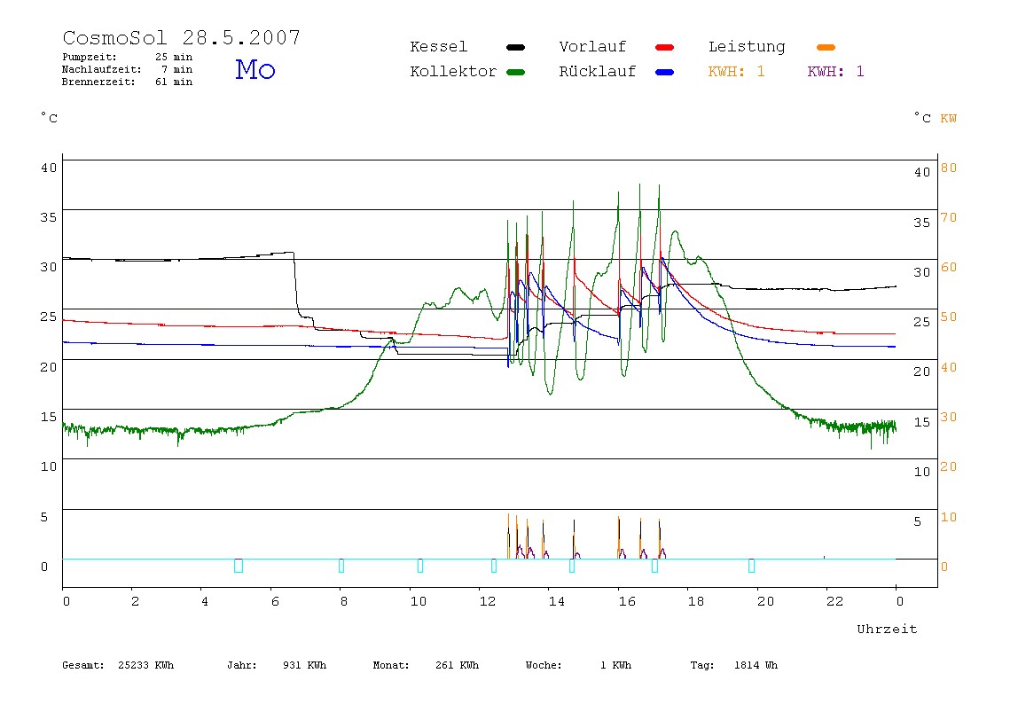The width and height of the screenshot is (1018, 720).
Task: Click the black Kessel legend swatch
Action: (x=515, y=47)
